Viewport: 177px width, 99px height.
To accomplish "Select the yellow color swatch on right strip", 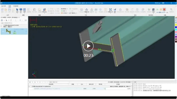I will (176, 25).
